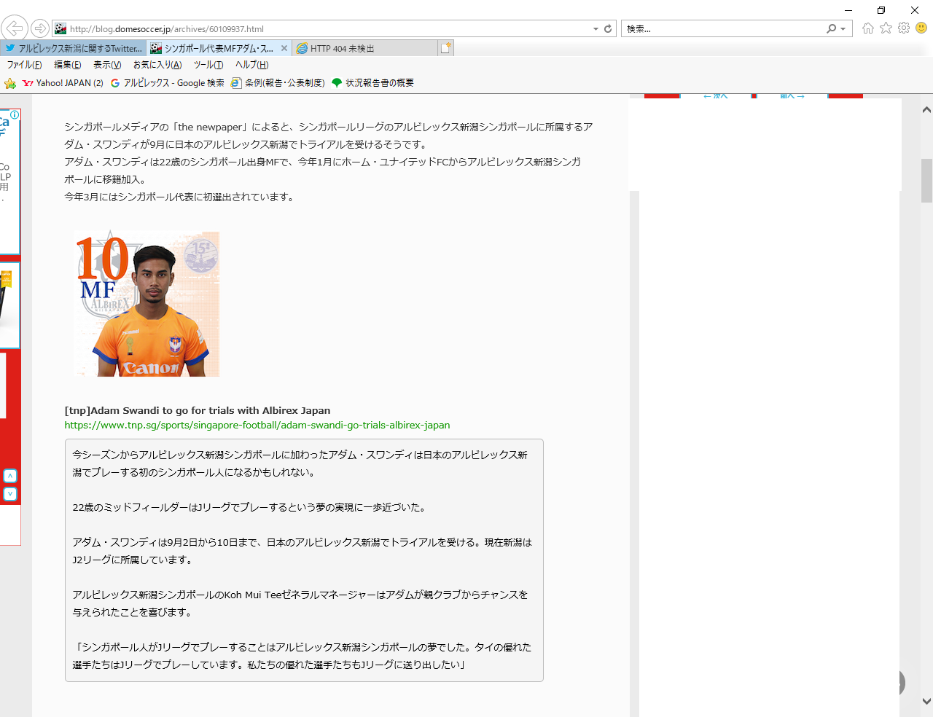The height and width of the screenshot is (717, 933).
Task: Open the Tools gear icon
Action: tap(904, 28)
